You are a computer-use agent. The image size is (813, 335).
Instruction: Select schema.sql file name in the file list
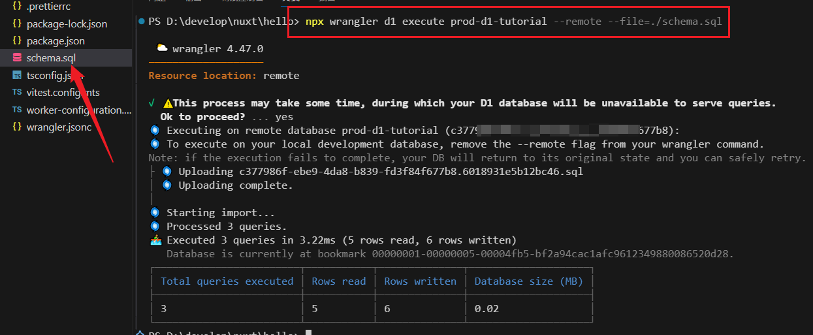51,58
